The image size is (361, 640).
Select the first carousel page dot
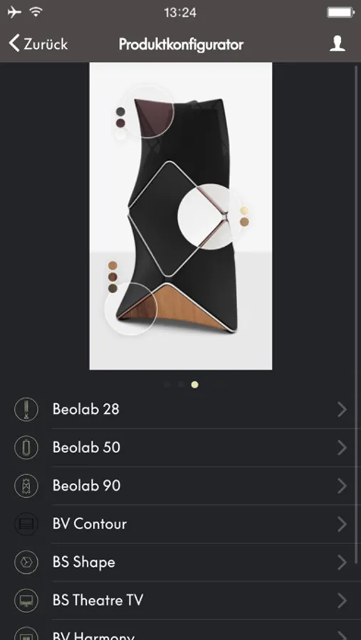pyautogui.click(x=167, y=385)
